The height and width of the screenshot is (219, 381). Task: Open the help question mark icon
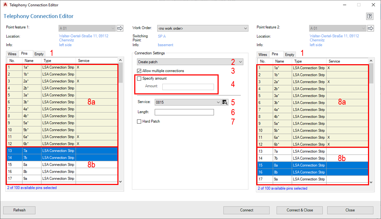tap(369, 16)
